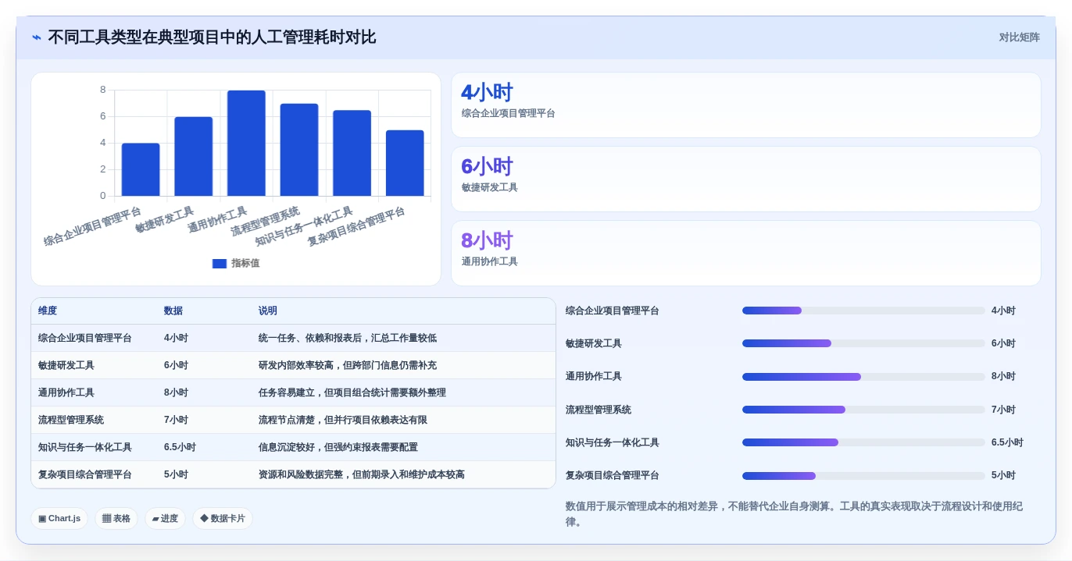The height and width of the screenshot is (561, 1072).
Task: Click the 7小时 table cell
Action: [x=176, y=420]
